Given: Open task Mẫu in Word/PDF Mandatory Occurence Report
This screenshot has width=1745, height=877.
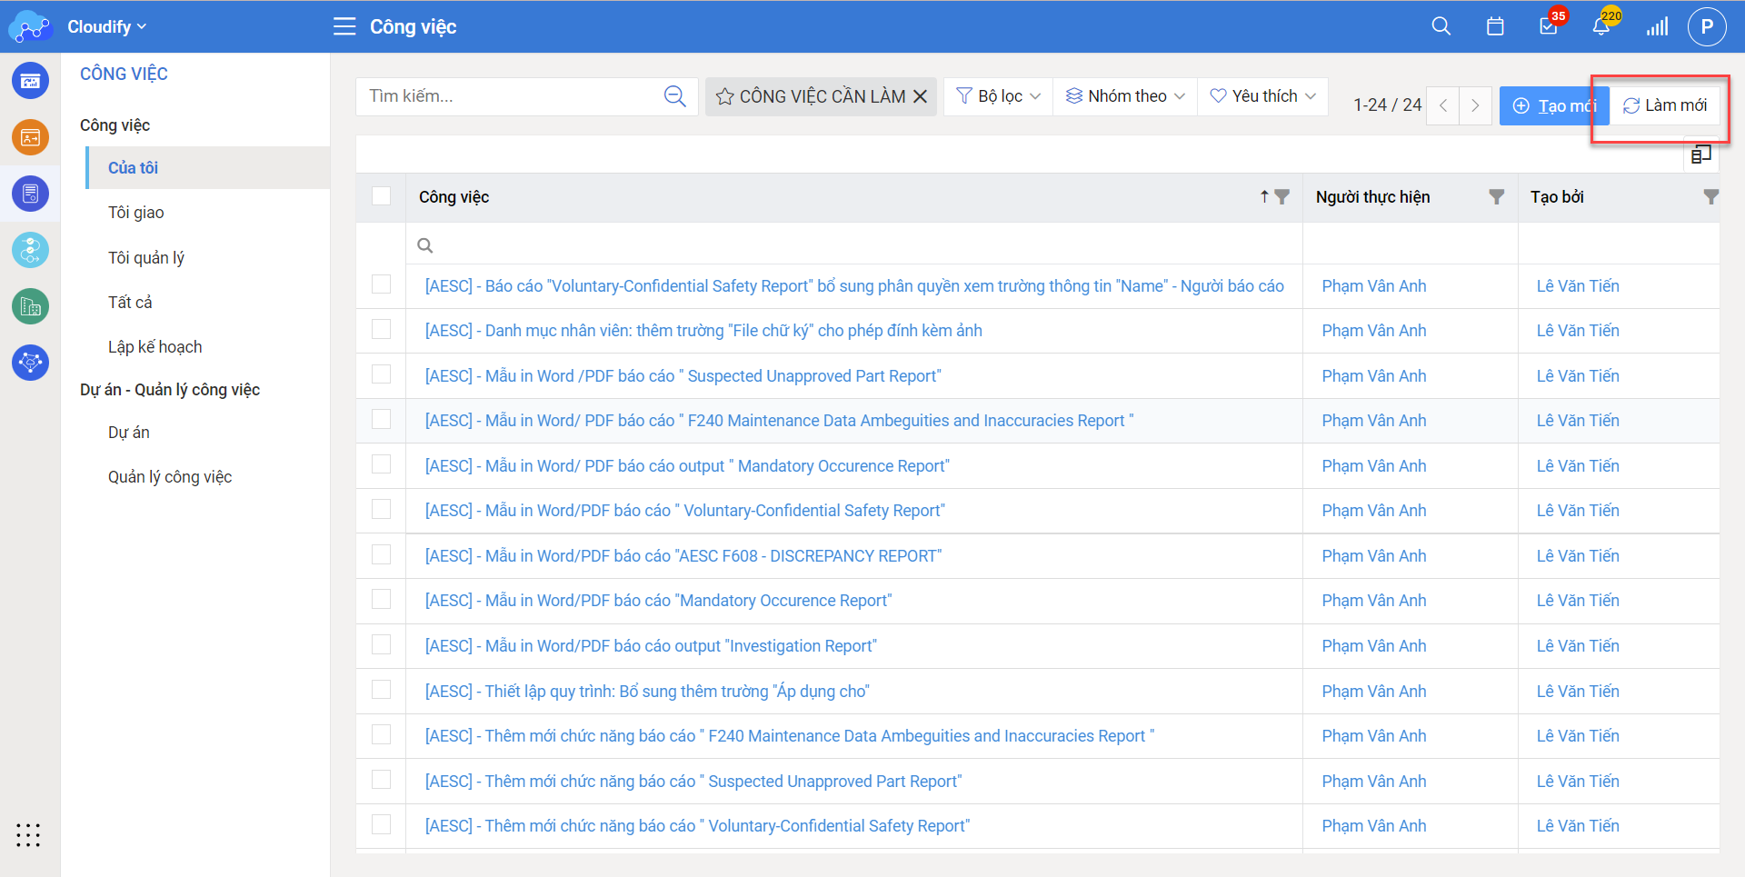Looking at the screenshot, I should point(659,601).
